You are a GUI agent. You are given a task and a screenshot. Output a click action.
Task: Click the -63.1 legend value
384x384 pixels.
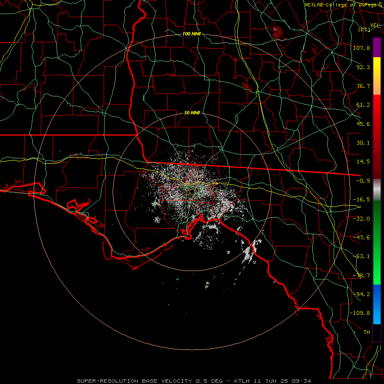tap(361, 256)
